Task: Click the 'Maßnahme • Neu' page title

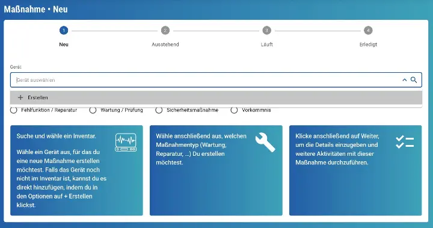Action: [35, 9]
